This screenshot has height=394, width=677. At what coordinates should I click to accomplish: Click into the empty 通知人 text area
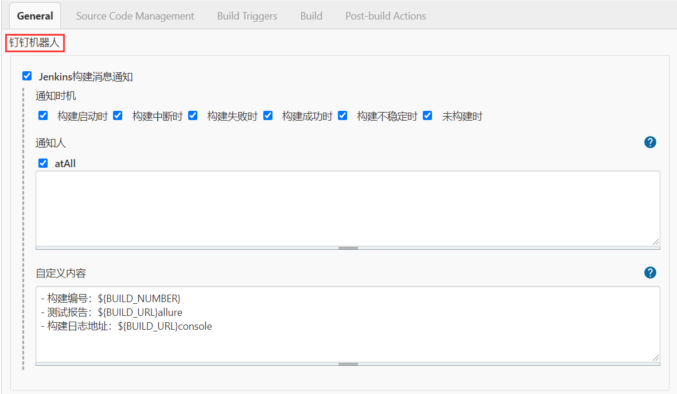click(x=348, y=208)
